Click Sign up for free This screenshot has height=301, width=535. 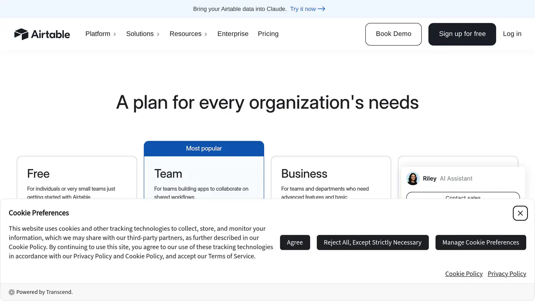(462, 34)
